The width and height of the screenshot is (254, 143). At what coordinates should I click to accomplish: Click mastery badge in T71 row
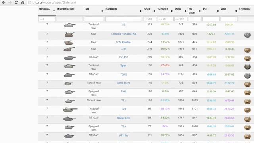(x=248, y=102)
